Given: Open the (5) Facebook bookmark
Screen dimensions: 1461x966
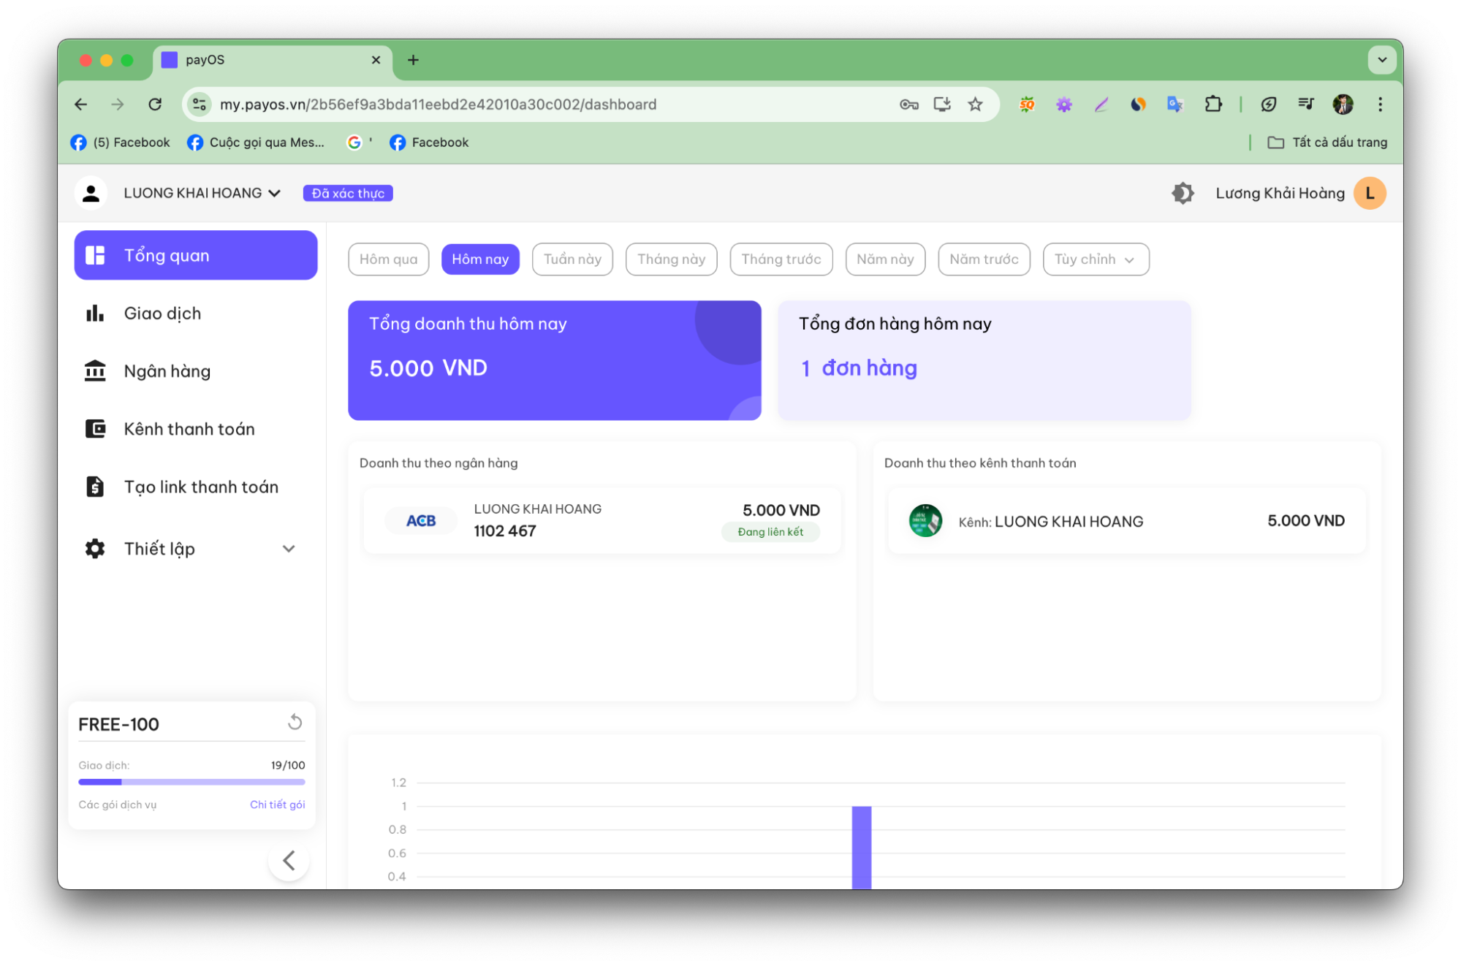Looking at the screenshot, I should 120,142.
